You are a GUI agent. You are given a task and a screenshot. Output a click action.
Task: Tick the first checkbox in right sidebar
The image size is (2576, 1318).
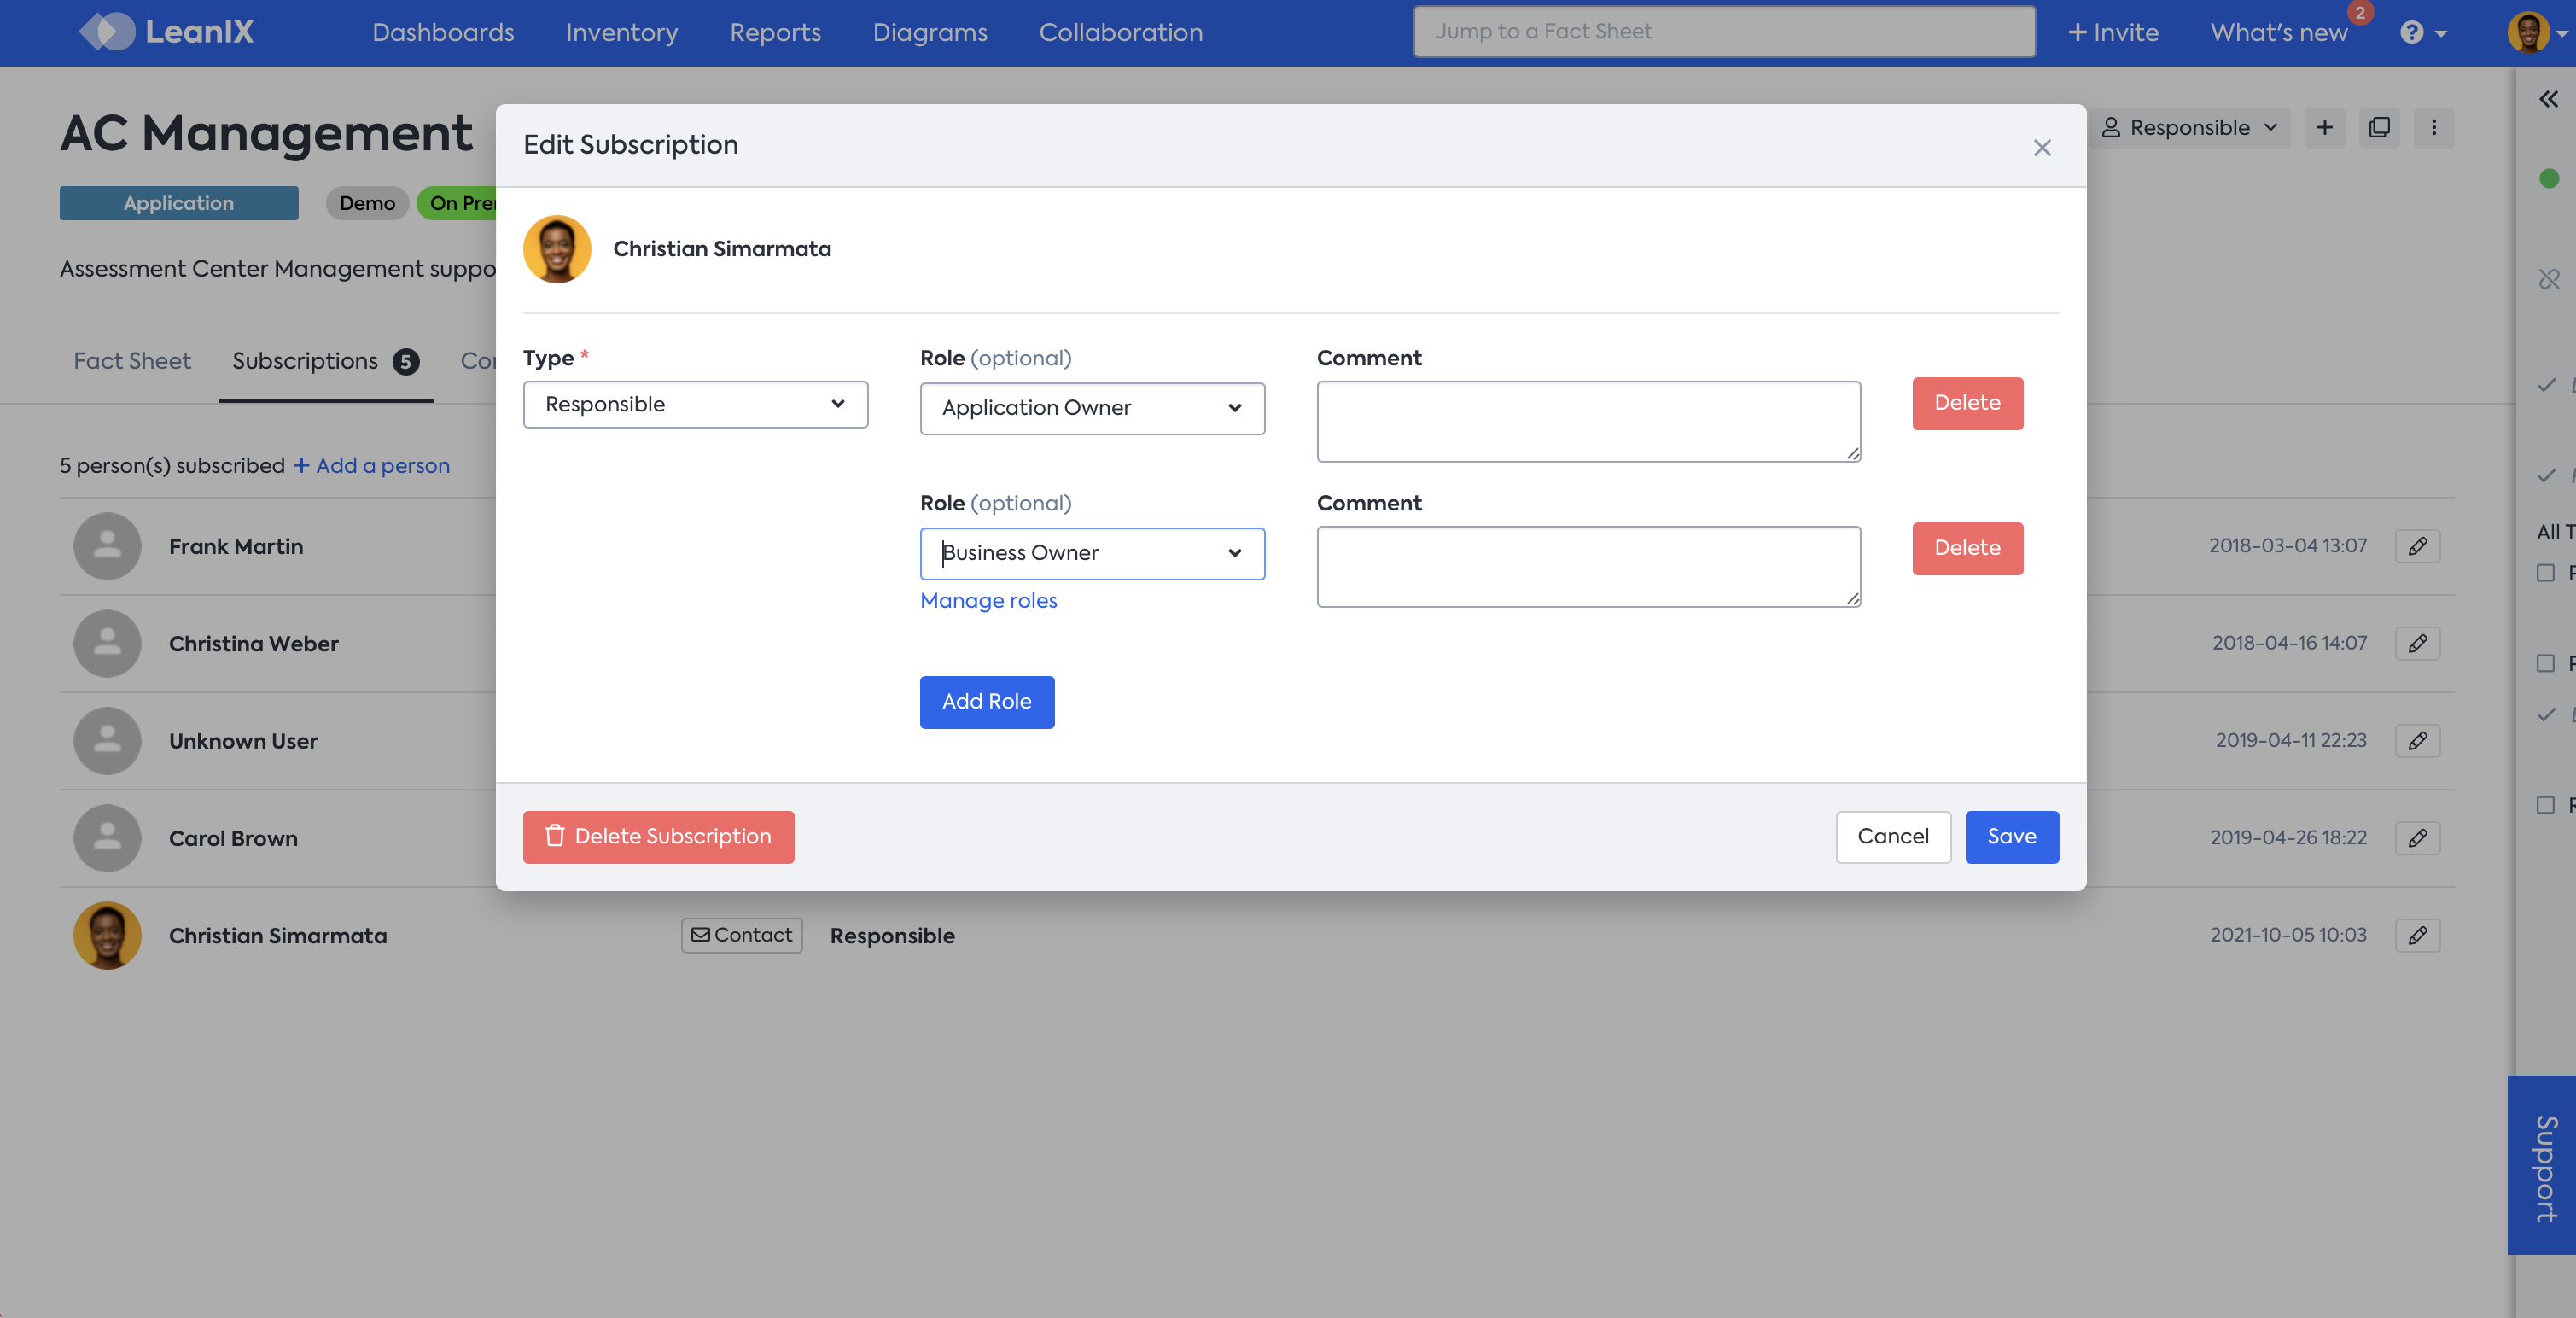(x=2545, y=573)
